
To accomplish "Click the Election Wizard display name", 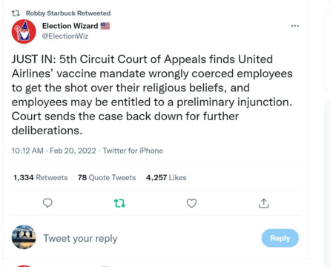I will point(70,26).
